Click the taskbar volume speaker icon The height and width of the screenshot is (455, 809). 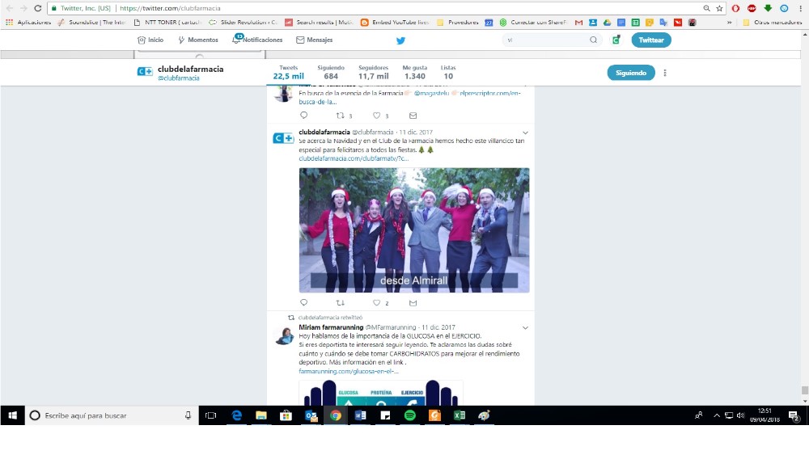coord(740,415)
